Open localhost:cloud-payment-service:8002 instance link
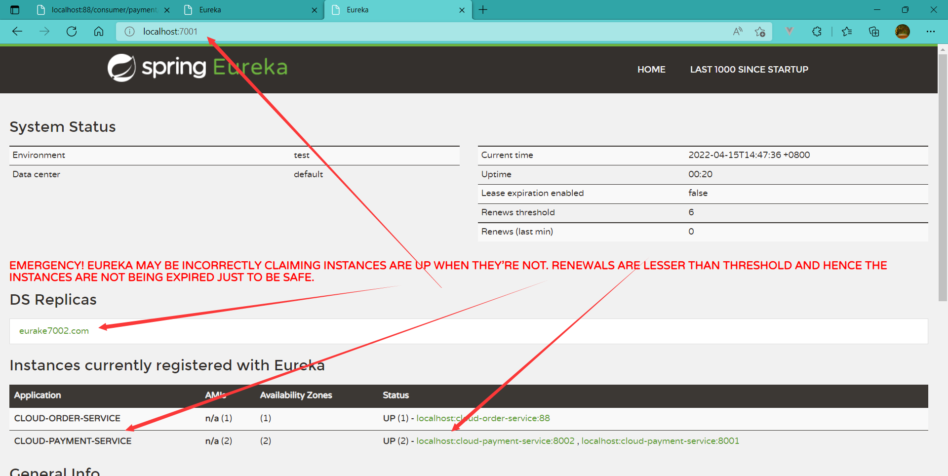Screen dimensions: 948x476 click(x=495, y=441)
